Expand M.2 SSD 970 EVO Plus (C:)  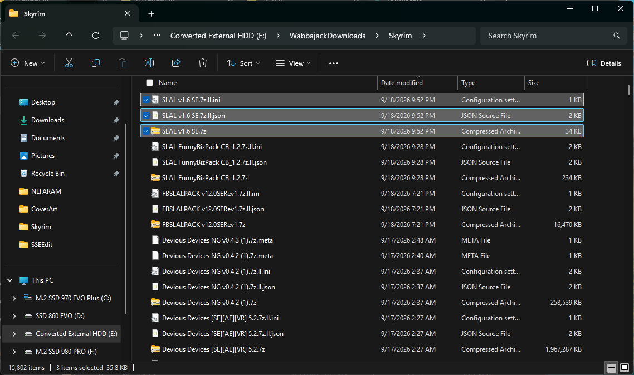click(14, 298)
